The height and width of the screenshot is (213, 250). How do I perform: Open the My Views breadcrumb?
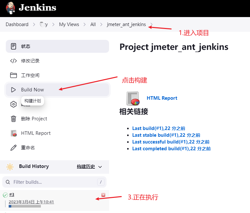pyautogui.click(x=69, y=24)
